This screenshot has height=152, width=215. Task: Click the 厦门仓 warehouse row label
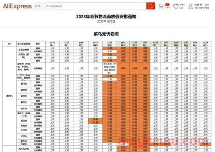point(24,84)
